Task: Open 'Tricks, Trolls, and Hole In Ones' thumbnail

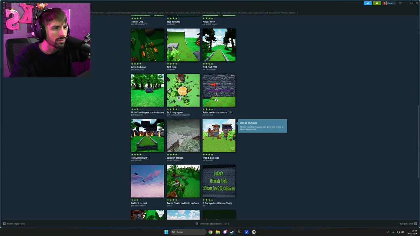Action: (183, 181)
